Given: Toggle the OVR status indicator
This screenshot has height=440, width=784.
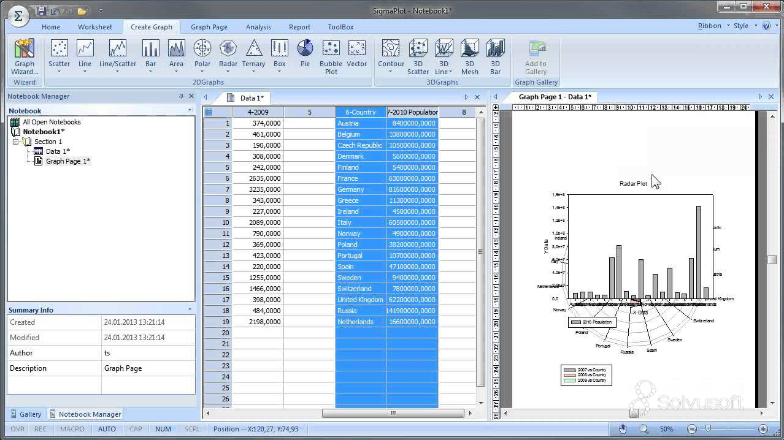Looking at the screenshot, I should pos(17,429).
